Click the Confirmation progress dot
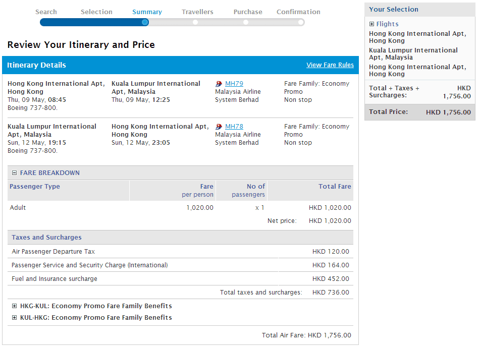Screen dimensions: 478x348 click(301, 22)
